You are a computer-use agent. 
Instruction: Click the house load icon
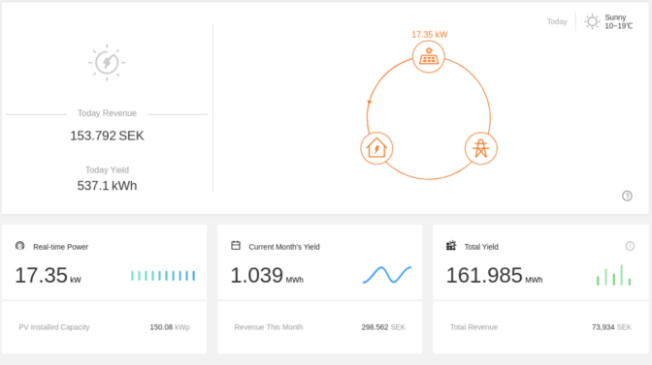(376, 148)
